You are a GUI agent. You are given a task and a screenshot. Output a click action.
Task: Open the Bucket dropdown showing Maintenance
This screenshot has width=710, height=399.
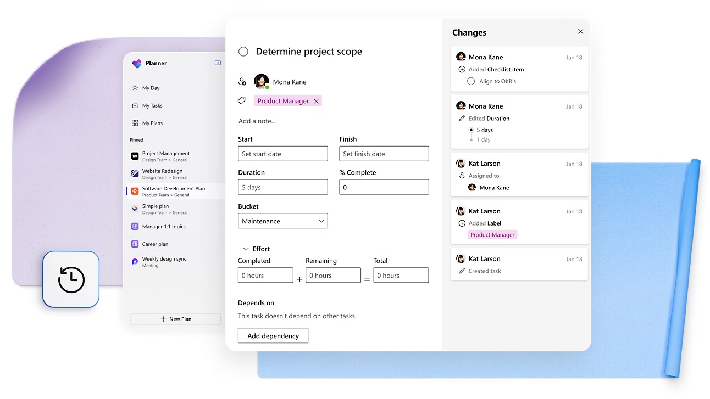pos(283,221)
